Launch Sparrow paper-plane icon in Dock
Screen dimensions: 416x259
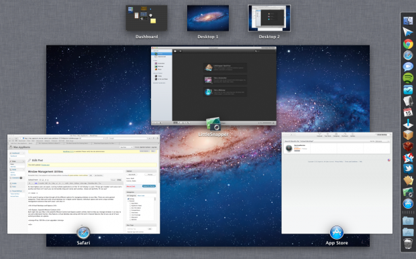point(408,31)
